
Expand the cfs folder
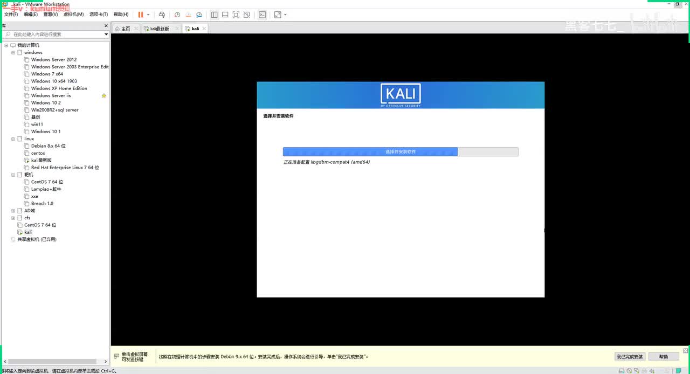click(13, 218)
